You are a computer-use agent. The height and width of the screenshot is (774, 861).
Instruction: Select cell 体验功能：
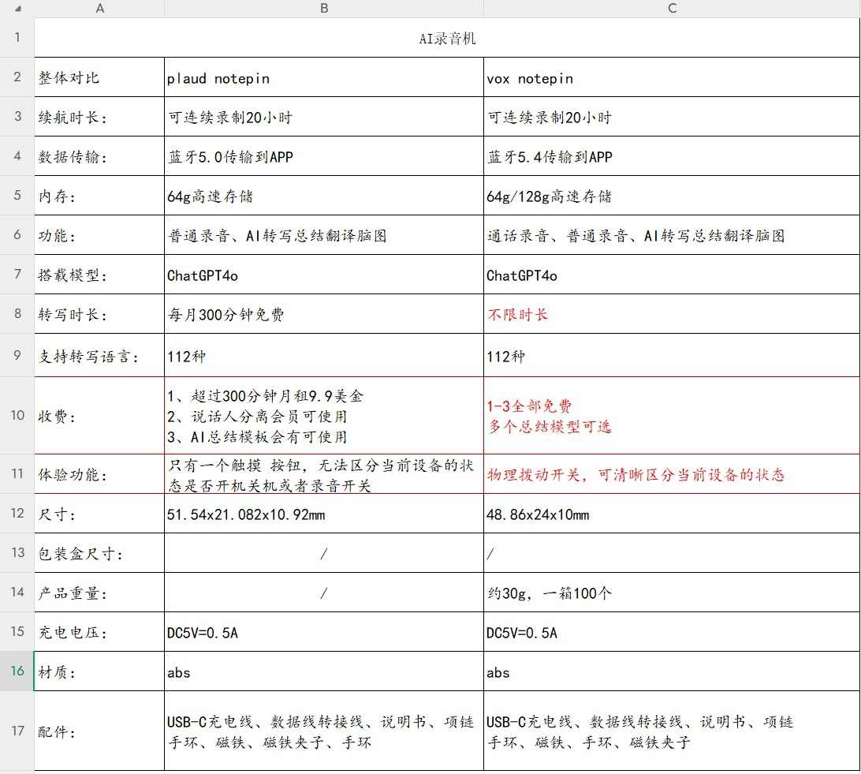[99, 473]
